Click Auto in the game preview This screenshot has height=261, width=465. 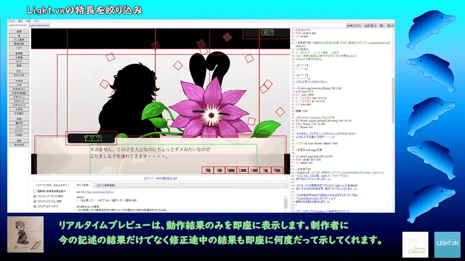pos(219,170)
